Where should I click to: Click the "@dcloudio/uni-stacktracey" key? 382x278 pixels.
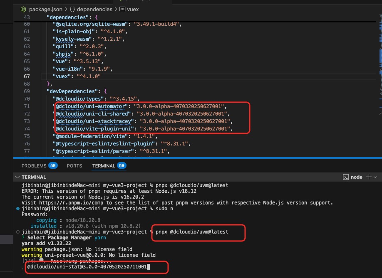(x=93, y=121)
